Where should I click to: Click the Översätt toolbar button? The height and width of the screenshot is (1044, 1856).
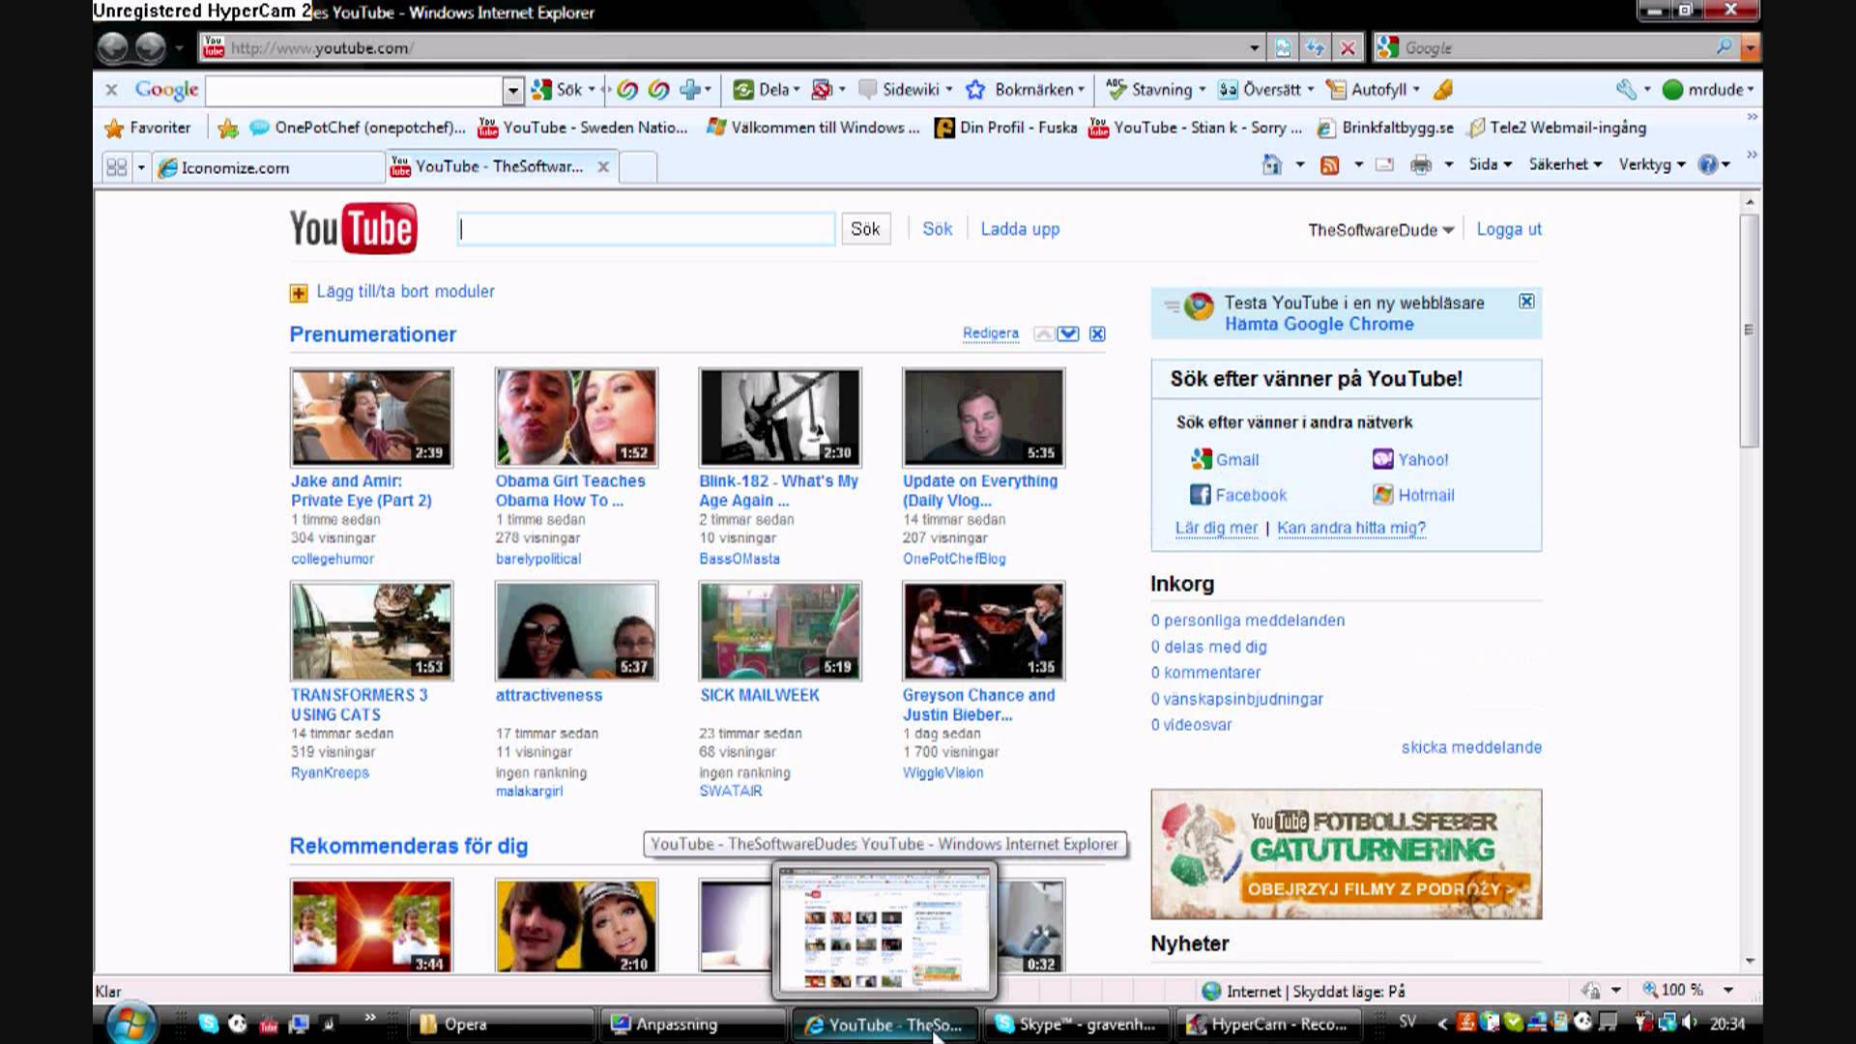click(x=1265, y=90)
